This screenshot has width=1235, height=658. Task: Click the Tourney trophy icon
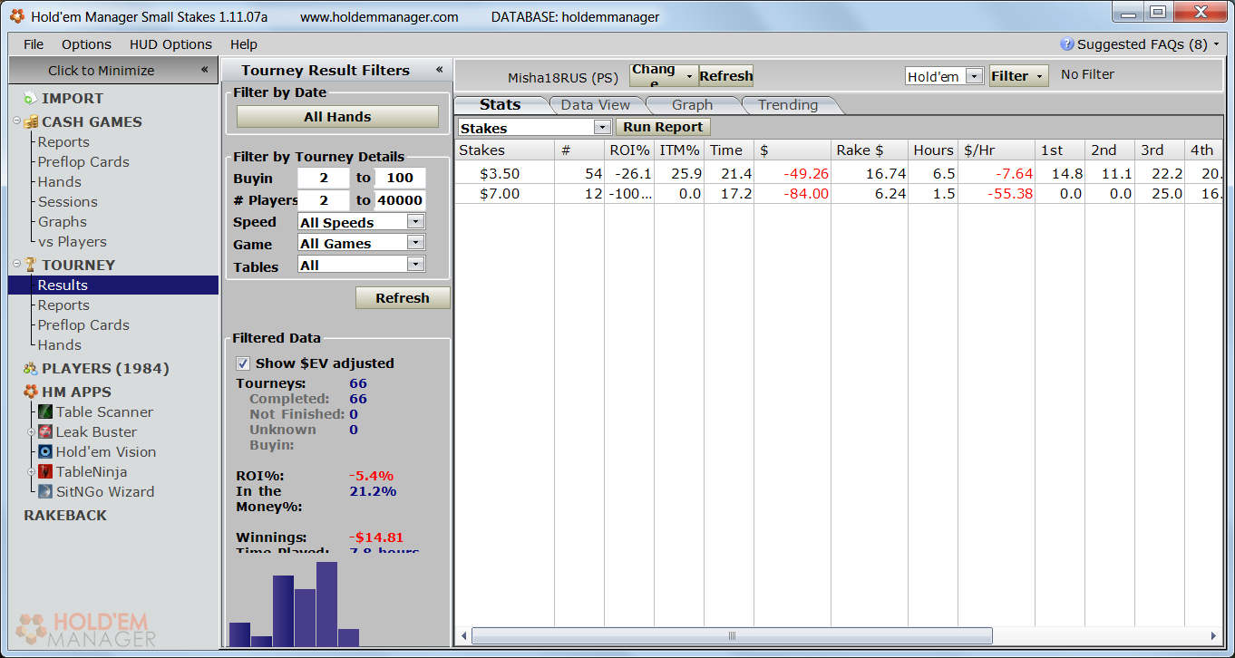coord(31,265)
